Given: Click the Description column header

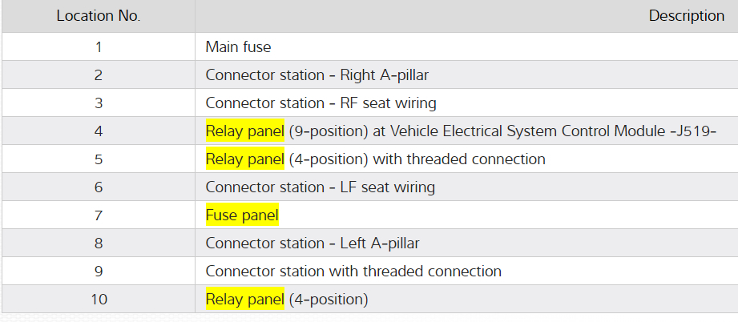Looking at the screenshot, I should [686, 16].
